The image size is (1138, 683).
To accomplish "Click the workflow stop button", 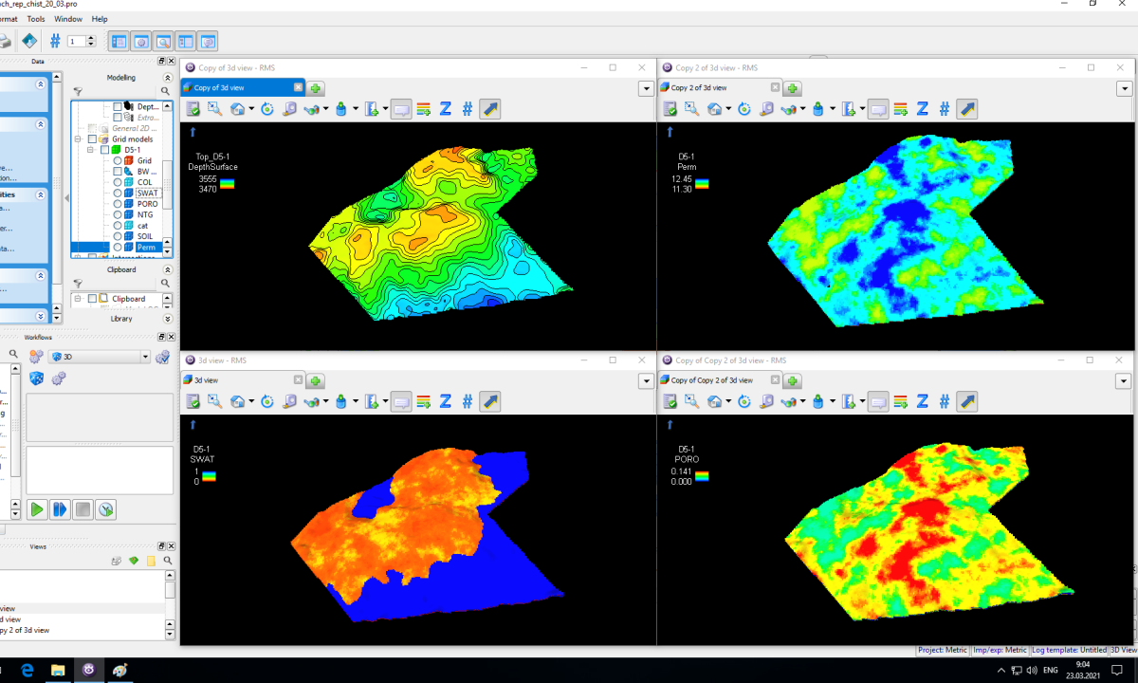I will click(x=83, y=509).
